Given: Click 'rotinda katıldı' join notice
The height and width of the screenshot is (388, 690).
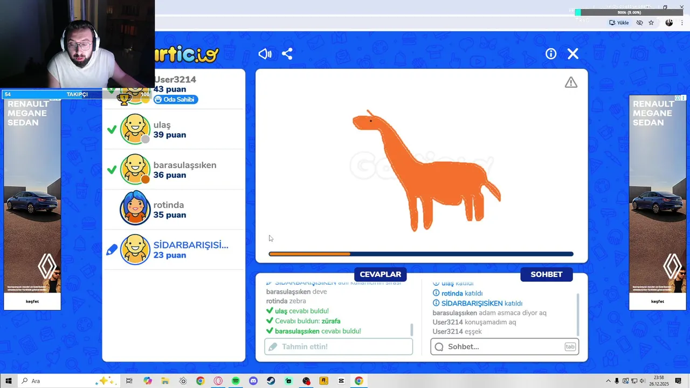Looking at the screenshot, I should tap(458, 293).
